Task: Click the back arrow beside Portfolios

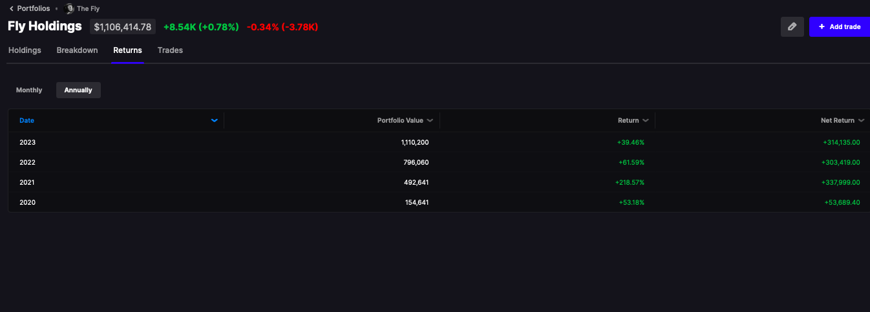Action: click(11, 8)
